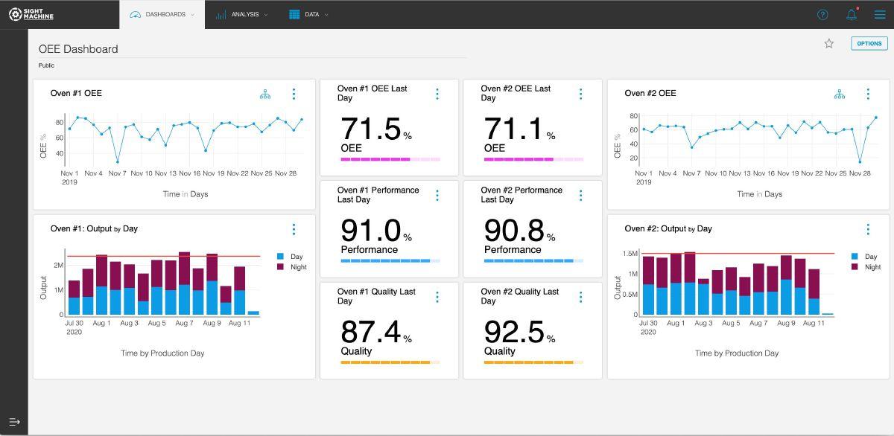Open the help question mark icon
The image size is (894, 436).
click(x=822, y=14)
